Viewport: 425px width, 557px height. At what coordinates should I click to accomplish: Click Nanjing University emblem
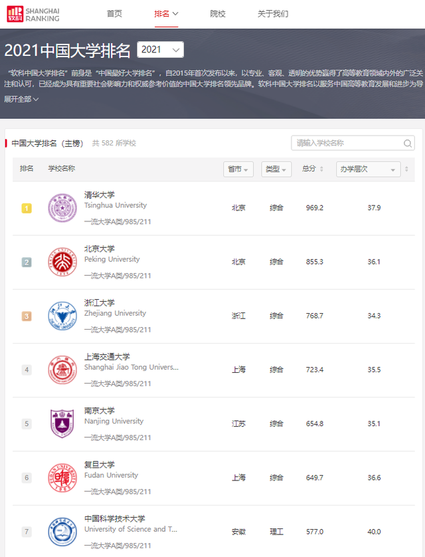coord(62,424)
